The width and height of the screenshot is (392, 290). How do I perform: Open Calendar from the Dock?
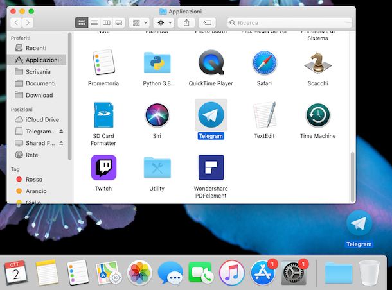coord(16,273)
